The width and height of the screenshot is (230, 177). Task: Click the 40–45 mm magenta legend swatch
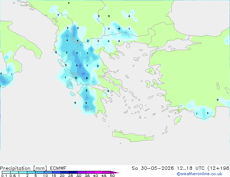98,172
